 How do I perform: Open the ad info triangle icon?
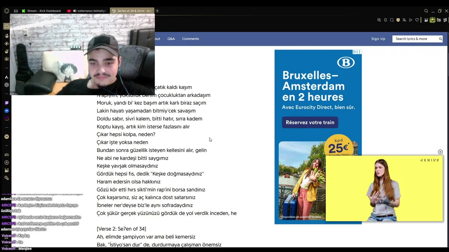[x=355, y=52]
